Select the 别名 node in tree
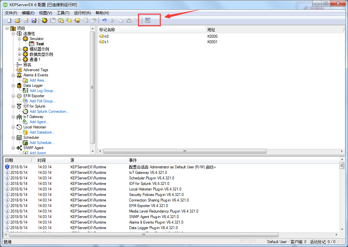 coord(27,65)
